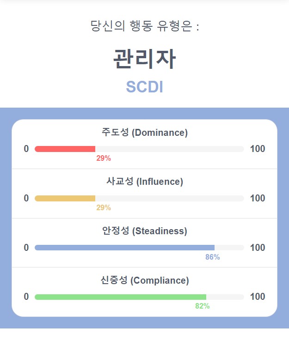Click the SCDI type code text
289x340 pixels.
coord(144,87)
